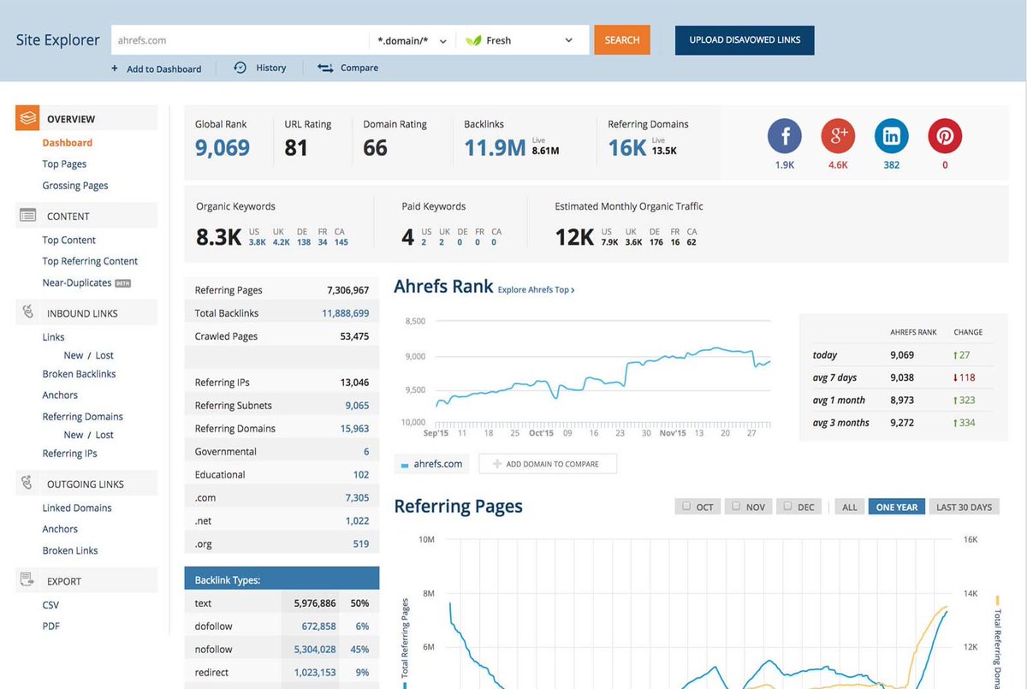Click the Fresh index leaf icon
This screenshot has height=689, width=1027.
(473, 40)
